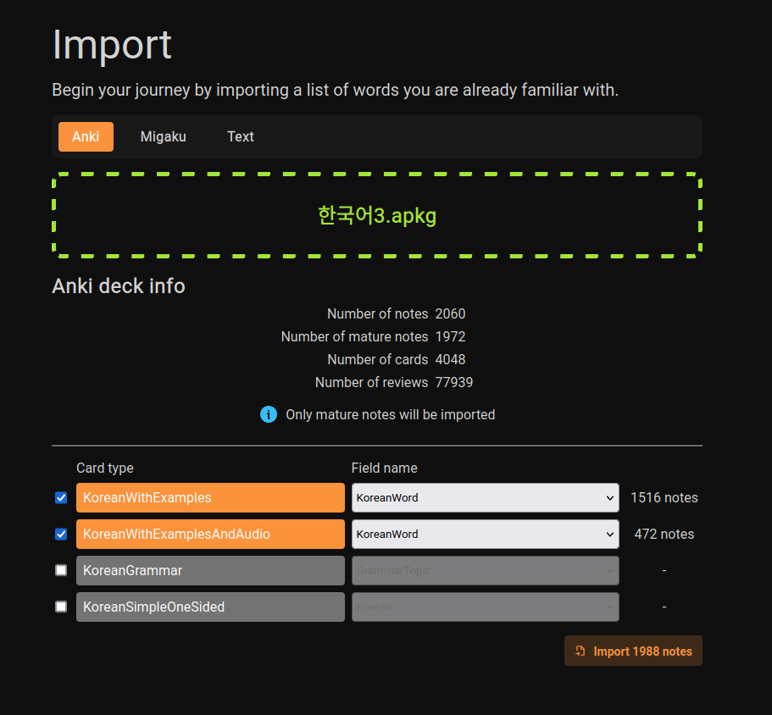772x715 pixels.
Task: Click the blue info icon
Action: click(x=269, y=414)
